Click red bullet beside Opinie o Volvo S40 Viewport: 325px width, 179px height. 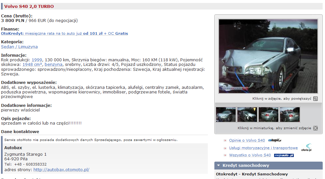[225, 141]
